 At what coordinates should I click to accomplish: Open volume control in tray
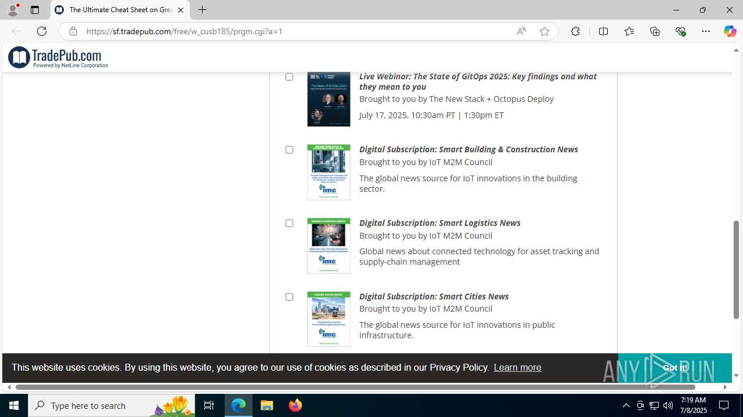pos(668,405)
